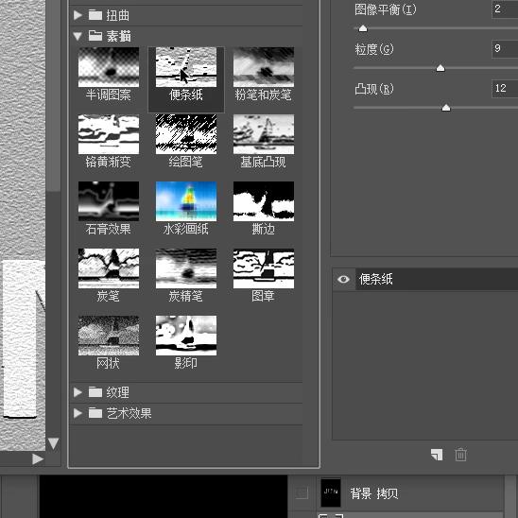Image resolution: width=518 pixels, height=518 pixels.
Task: Adjust the 凸现 slider handle
Action: (446, 108)
